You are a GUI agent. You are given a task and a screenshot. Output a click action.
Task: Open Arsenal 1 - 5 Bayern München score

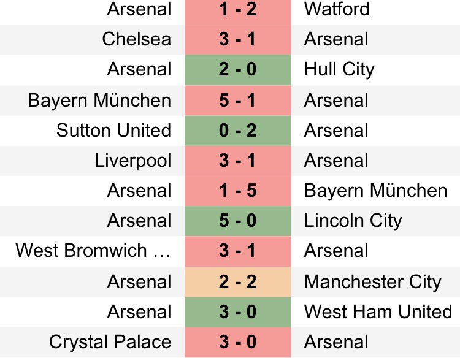coord(237,191)
